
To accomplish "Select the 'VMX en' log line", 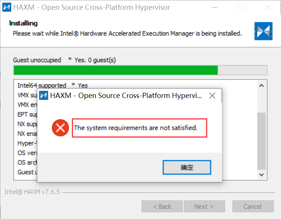I will pos(27,105).
